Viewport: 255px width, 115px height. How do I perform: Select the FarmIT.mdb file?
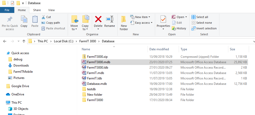coord(164,73)
